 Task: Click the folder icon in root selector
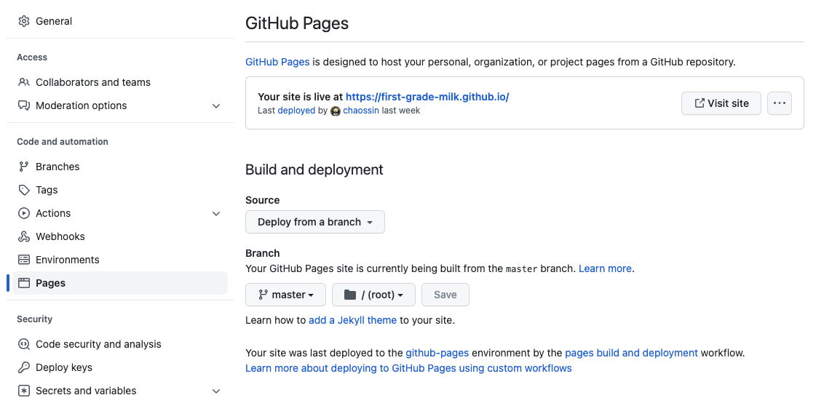[x=350, y=295]
